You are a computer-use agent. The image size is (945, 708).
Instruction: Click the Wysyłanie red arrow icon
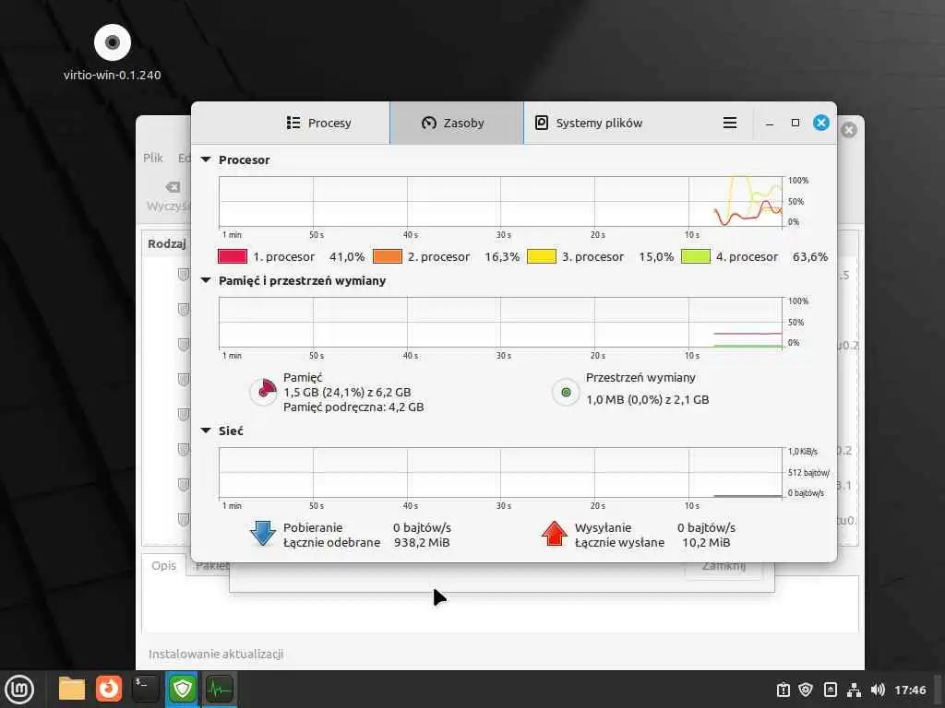[554, 534]
